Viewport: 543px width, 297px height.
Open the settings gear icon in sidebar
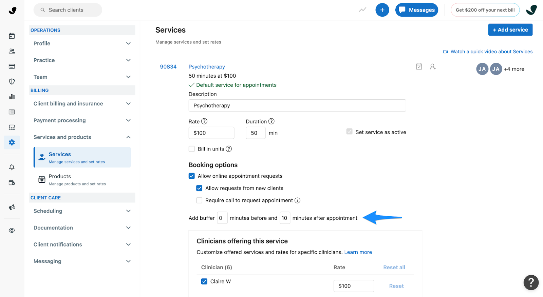(x=12, y=142)
